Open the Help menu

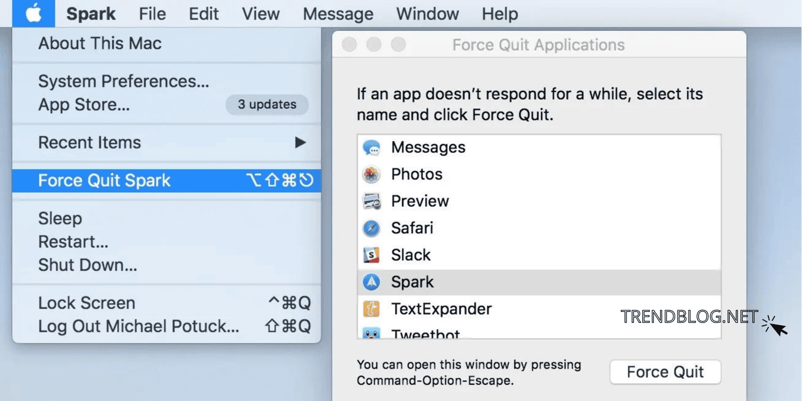click(x=500, y=13)
